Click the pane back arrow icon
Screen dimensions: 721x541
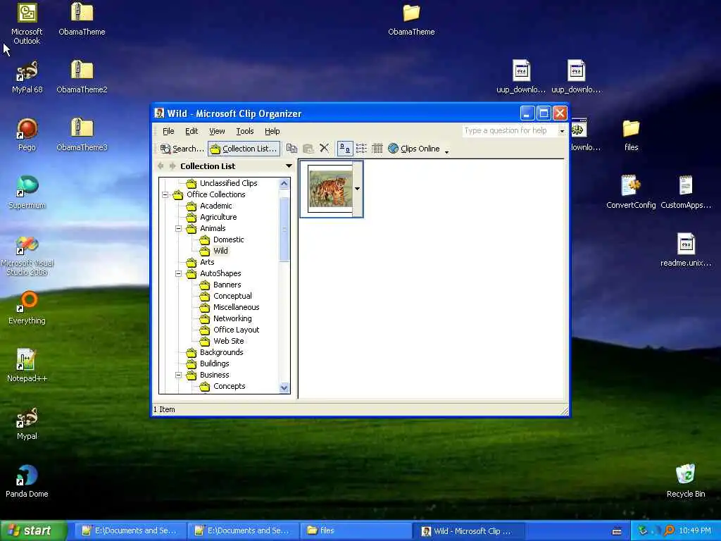tap(161, 166)
